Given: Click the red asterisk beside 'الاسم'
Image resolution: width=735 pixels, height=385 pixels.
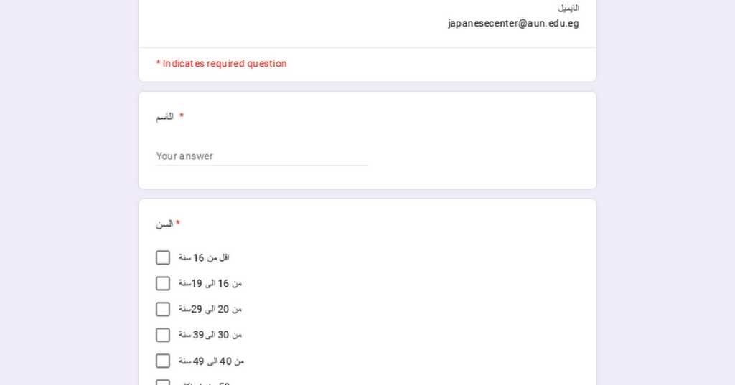Looking at the screenshot, I should (x=182, y=116).
